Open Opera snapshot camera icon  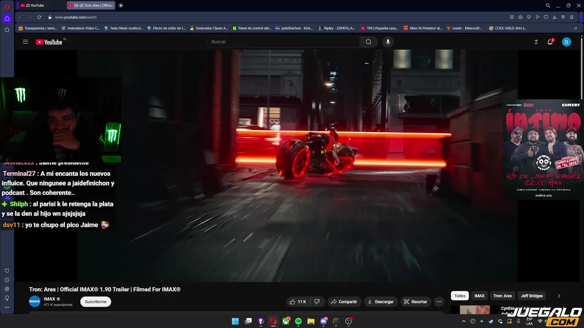(520, 17)
